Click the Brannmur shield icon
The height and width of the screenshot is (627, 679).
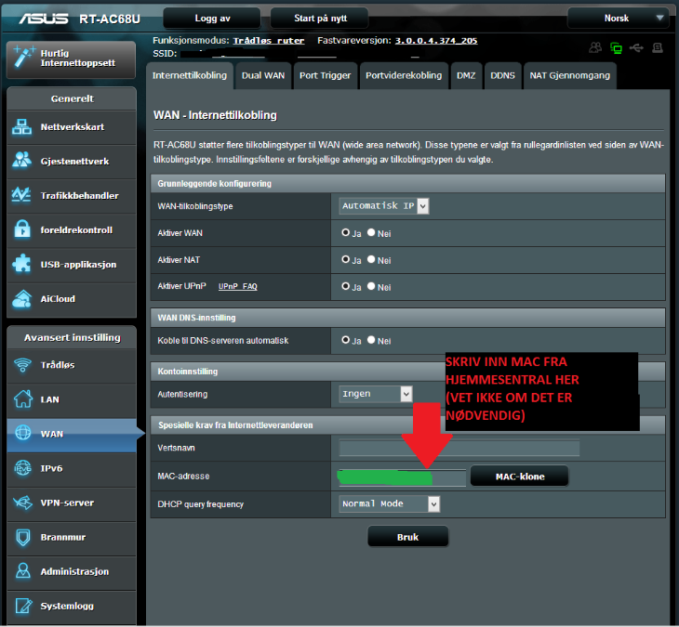click(x=23, y=537)
